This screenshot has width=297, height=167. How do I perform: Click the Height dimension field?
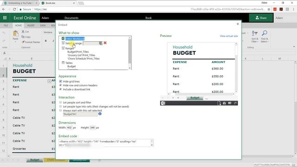point(92,128)
